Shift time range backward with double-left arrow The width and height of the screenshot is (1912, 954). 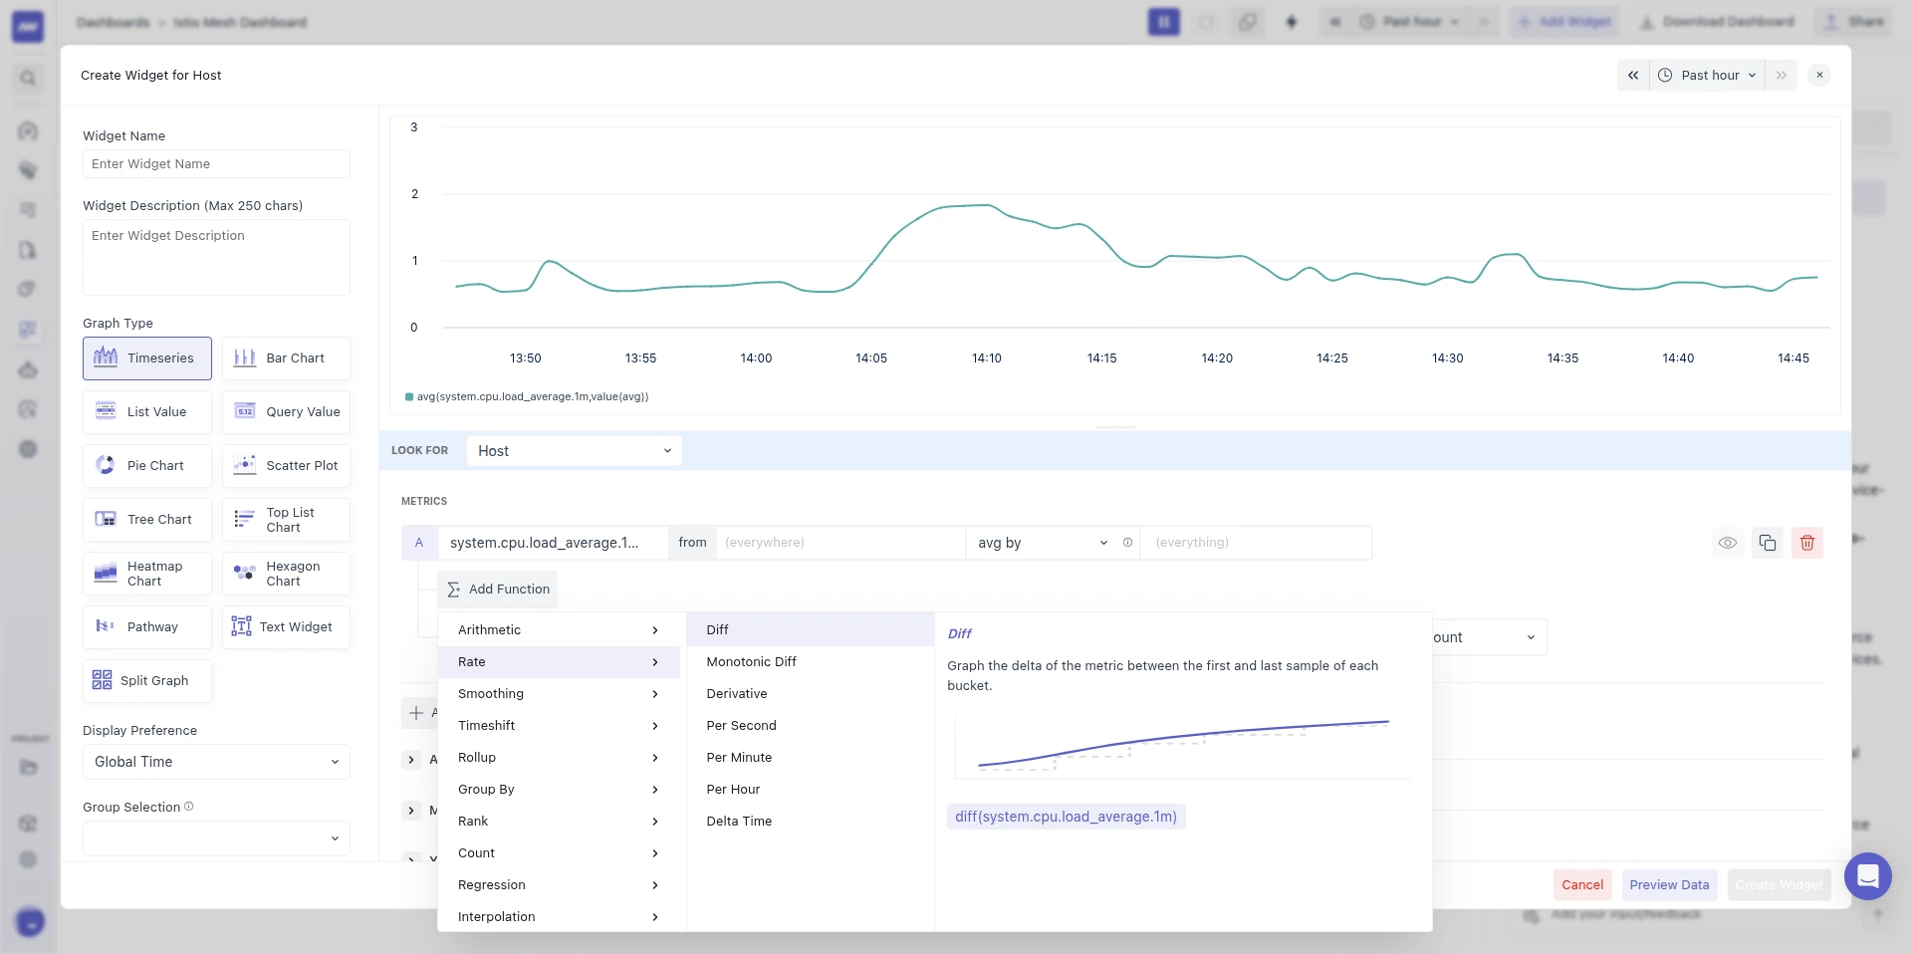[1633, 76]
